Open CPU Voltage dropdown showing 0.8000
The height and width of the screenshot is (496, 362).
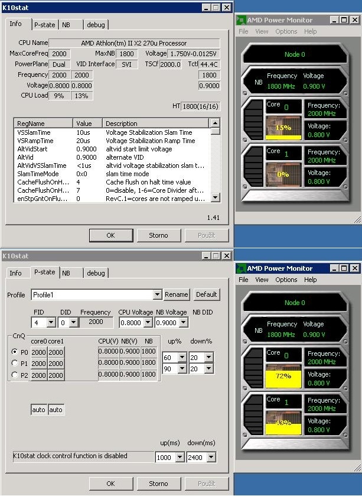click(148, 323)
